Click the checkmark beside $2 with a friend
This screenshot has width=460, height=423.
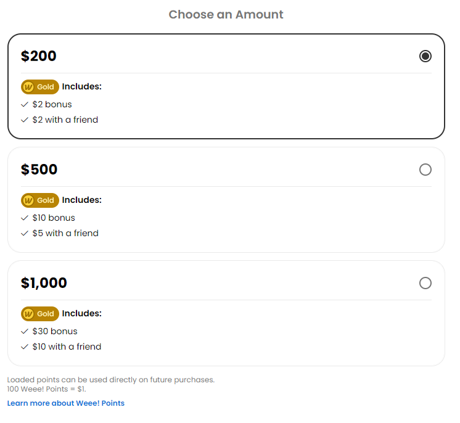pos(25,120)
